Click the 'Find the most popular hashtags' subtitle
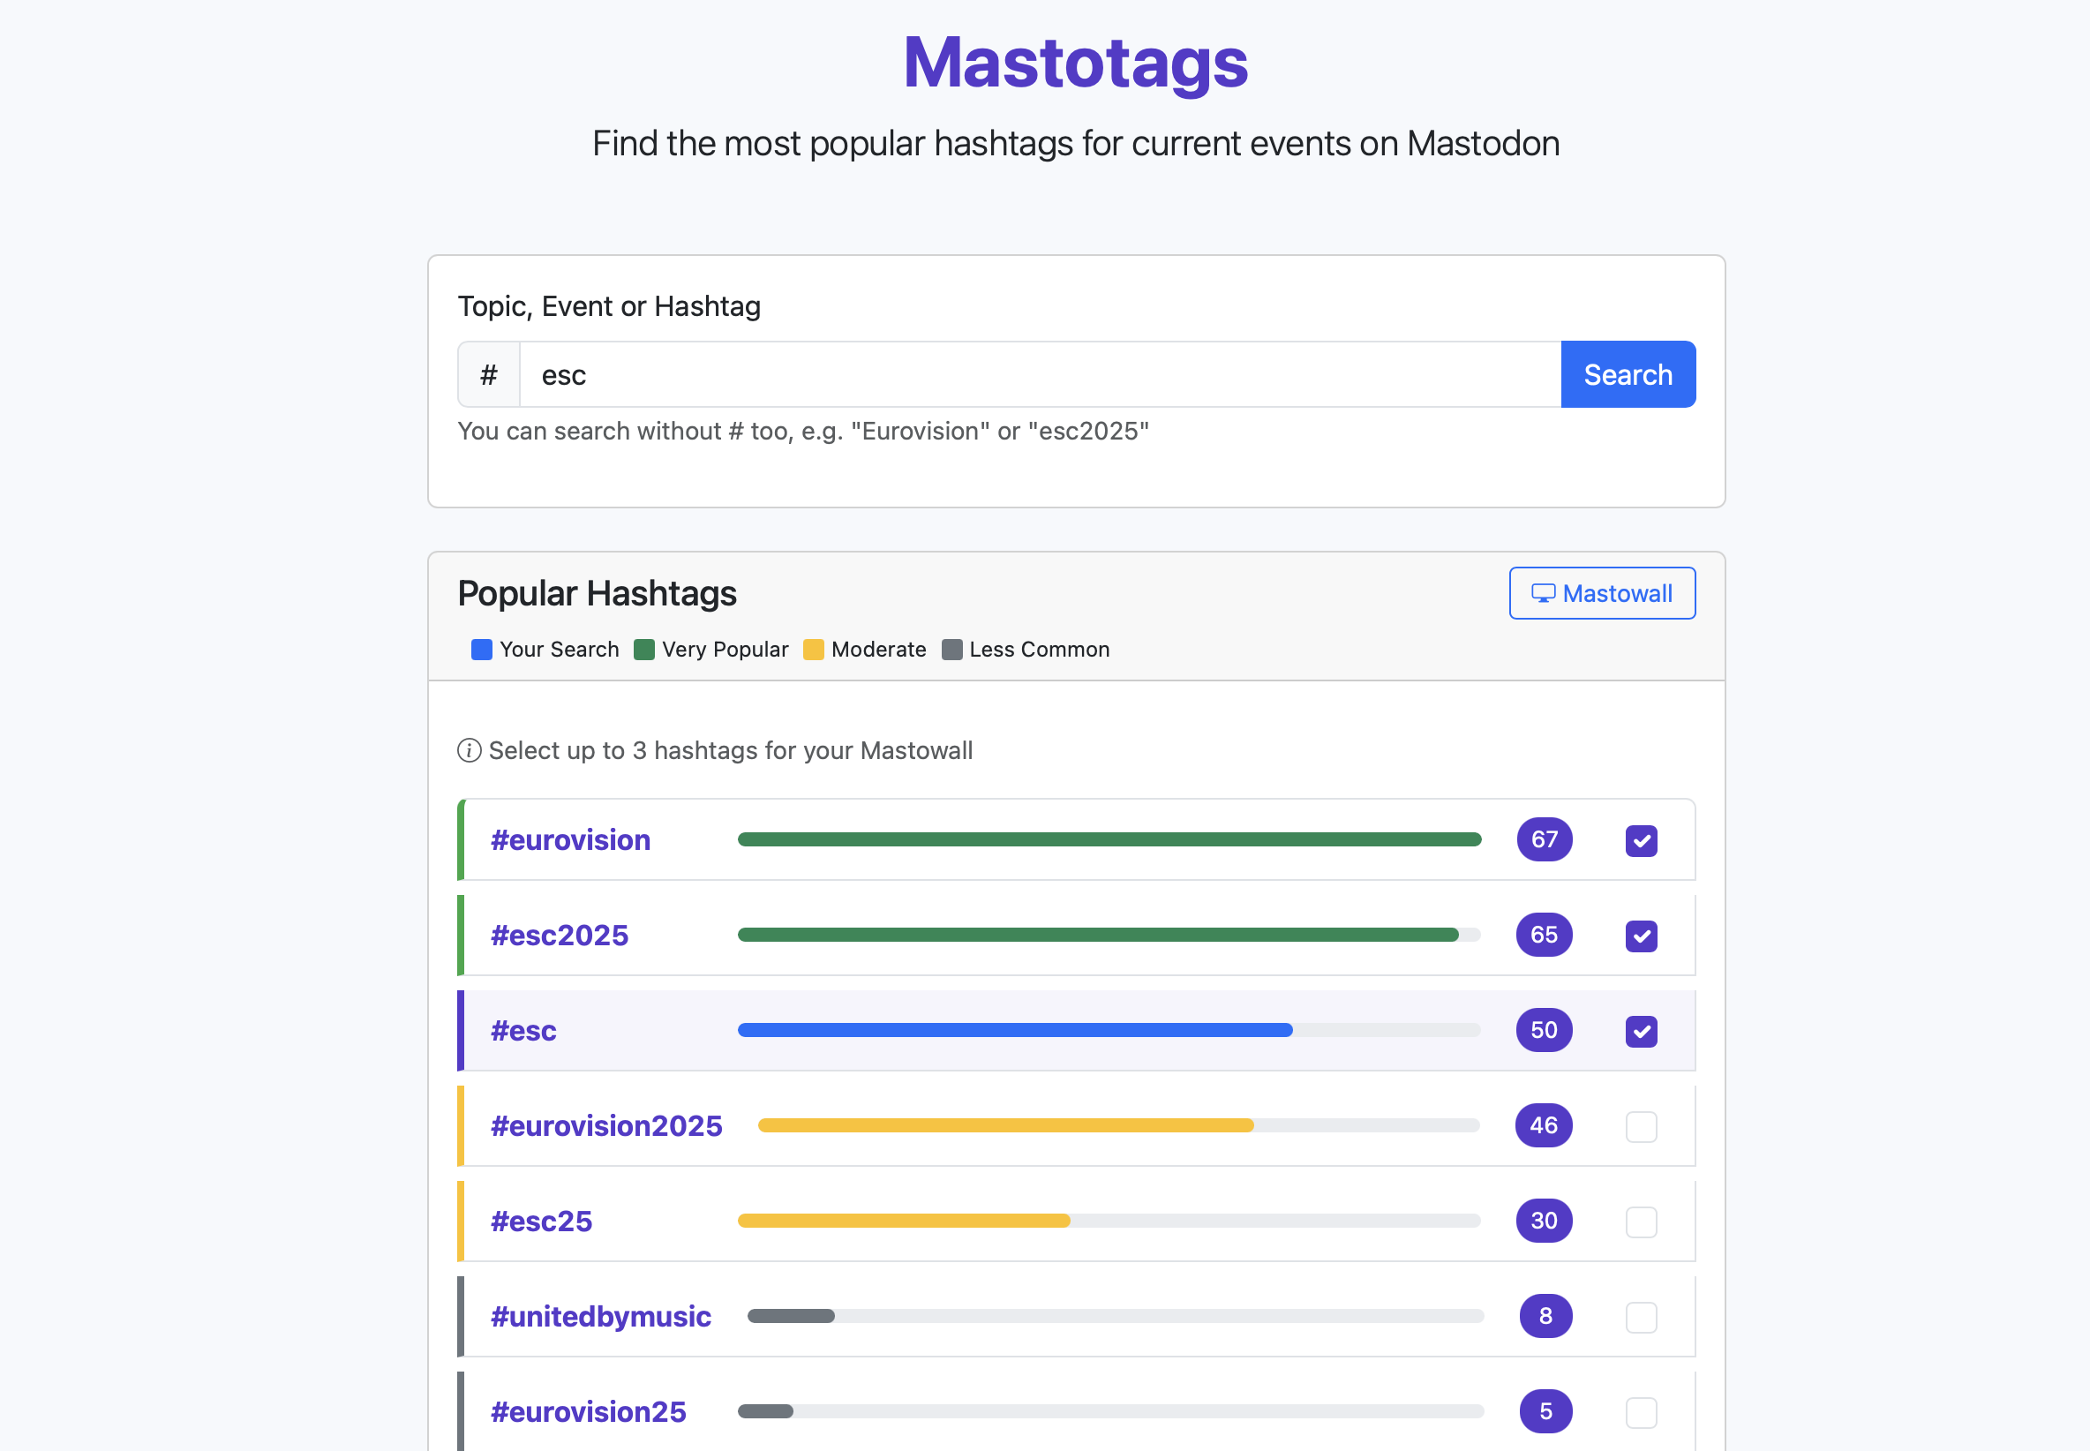Screen dimensions: 2090x1451 1076,144
